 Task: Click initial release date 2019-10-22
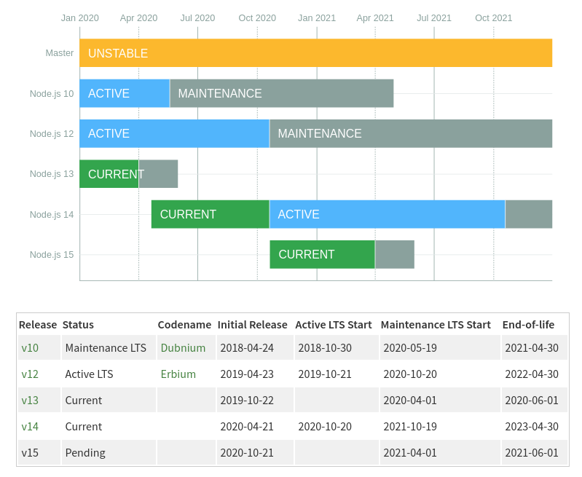[247, 401]
